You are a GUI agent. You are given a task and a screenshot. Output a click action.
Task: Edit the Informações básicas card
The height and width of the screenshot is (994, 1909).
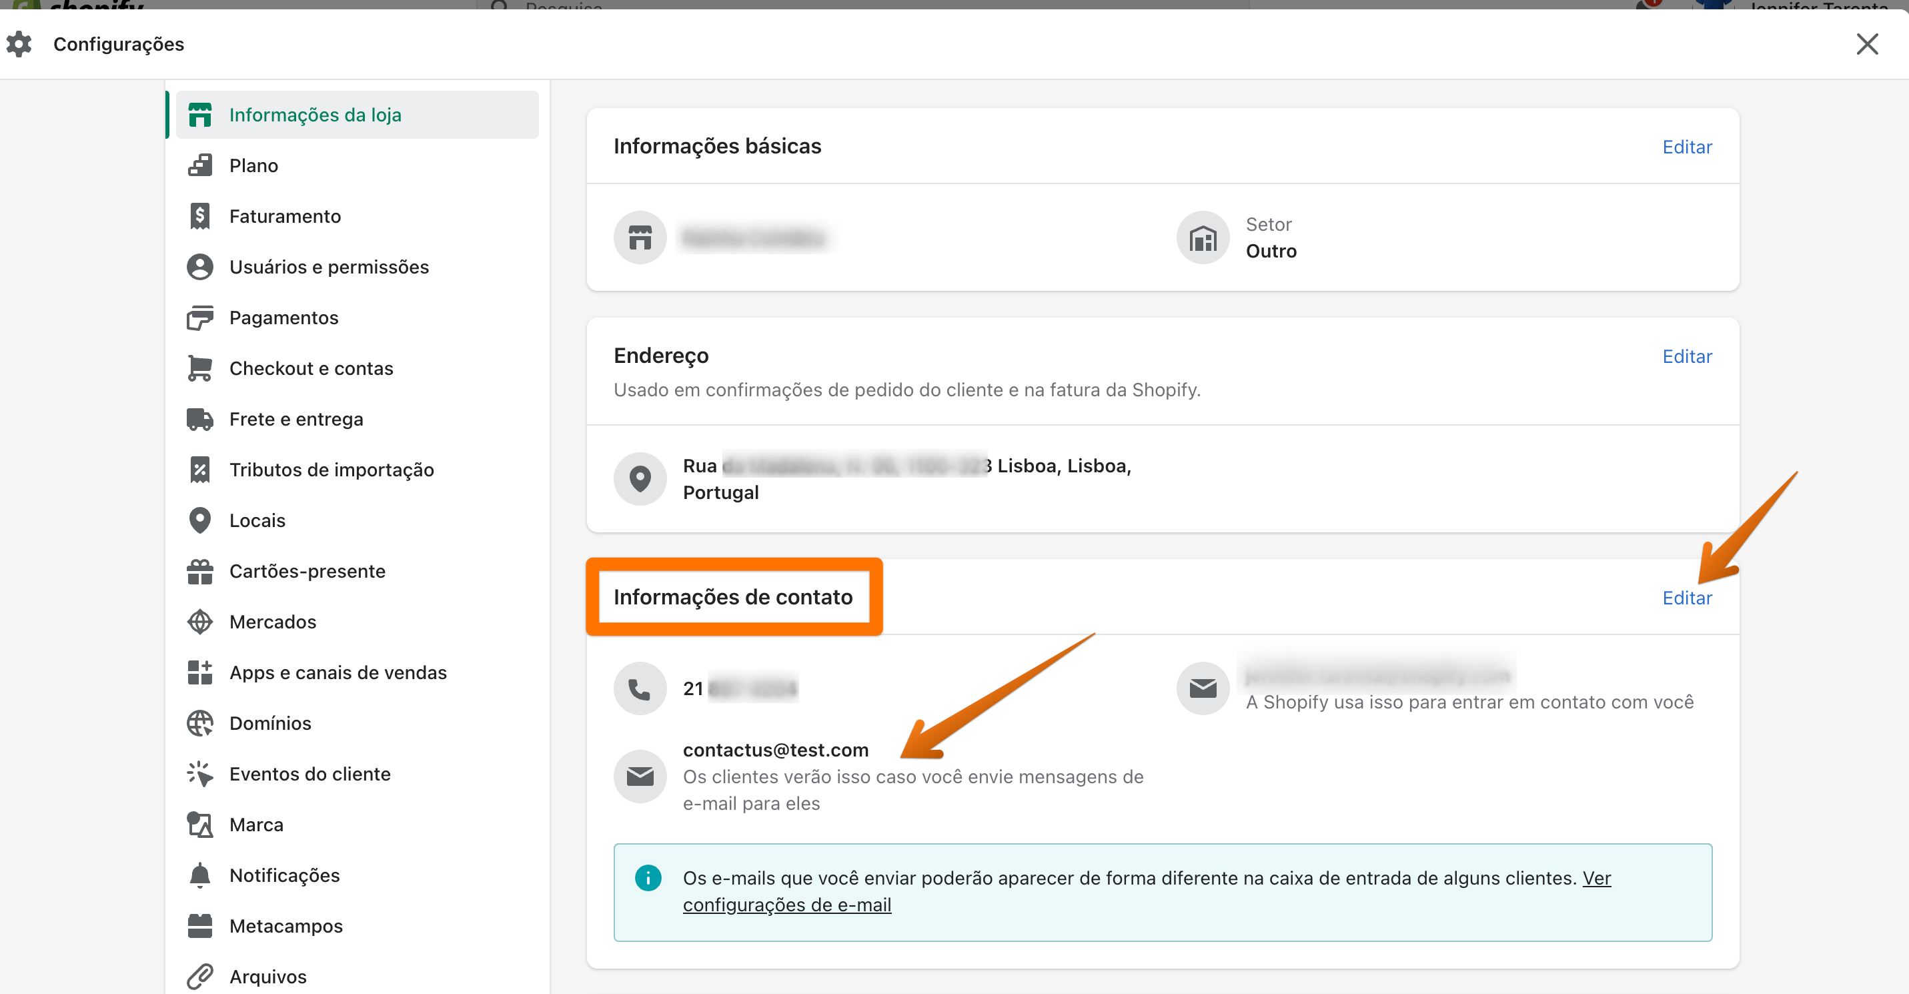pyautogui.click(x=1687, y=147)
